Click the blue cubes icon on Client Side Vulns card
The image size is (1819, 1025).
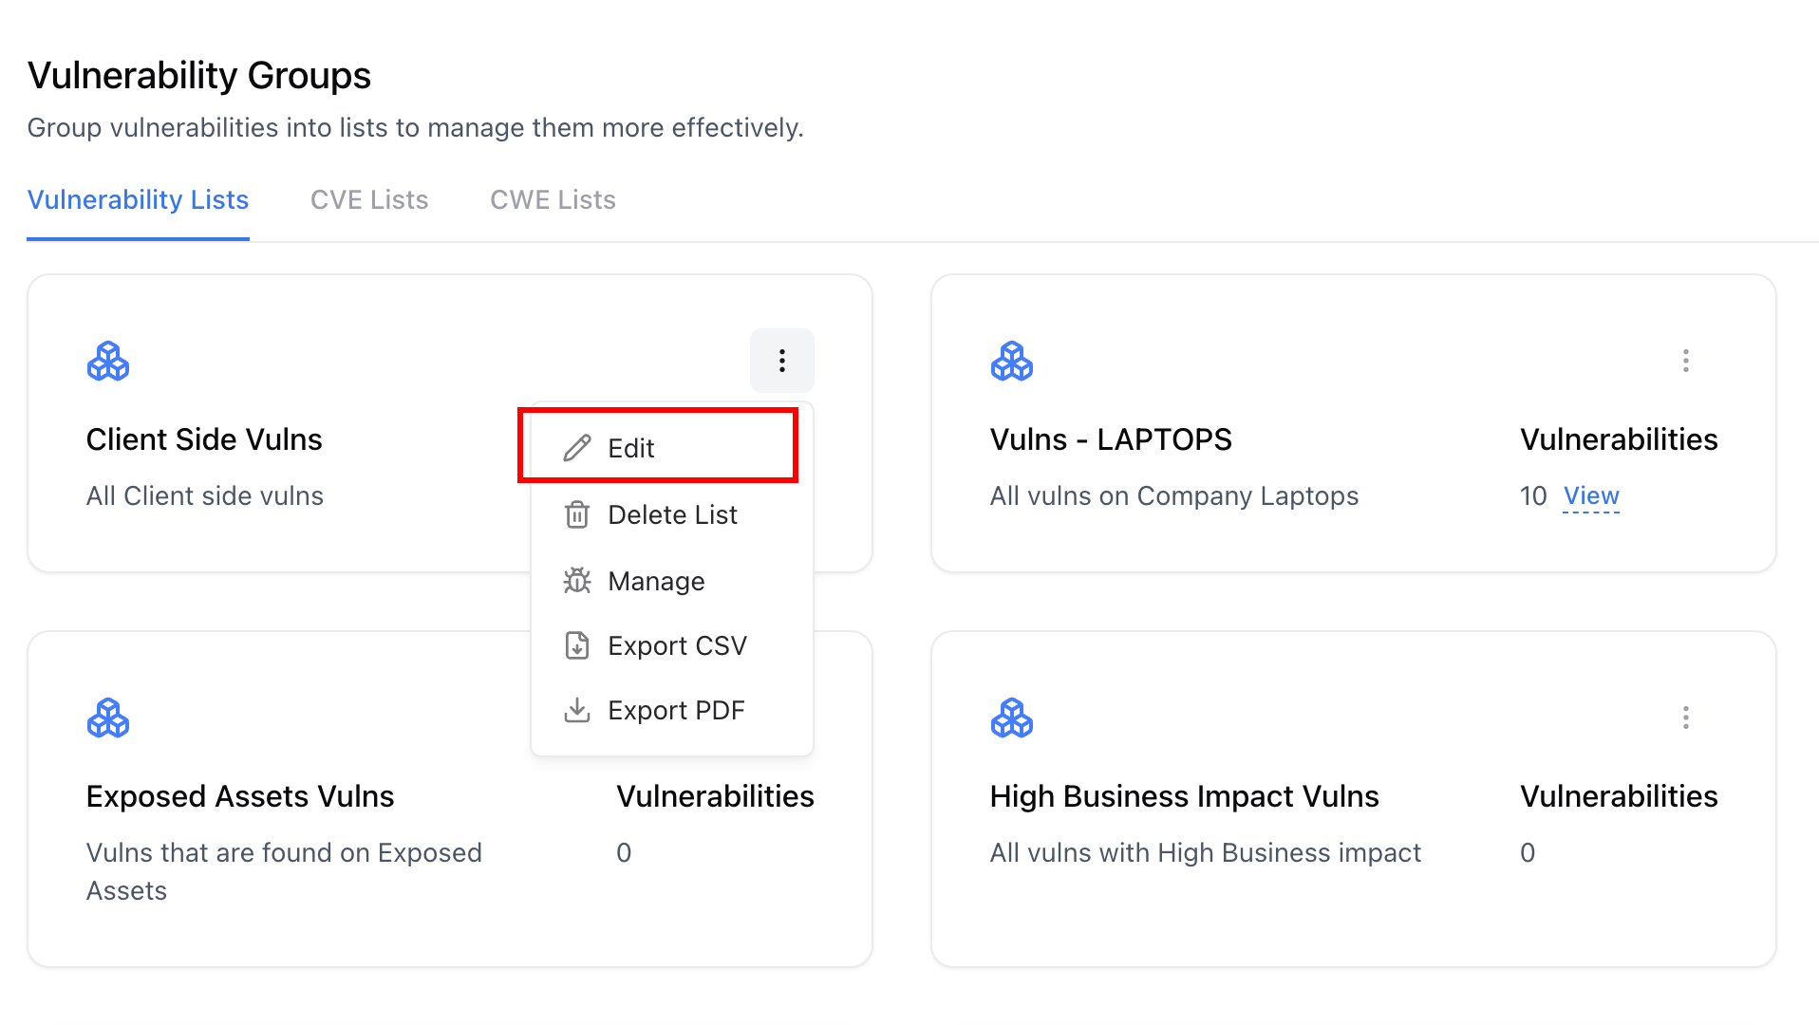[107, 361]
